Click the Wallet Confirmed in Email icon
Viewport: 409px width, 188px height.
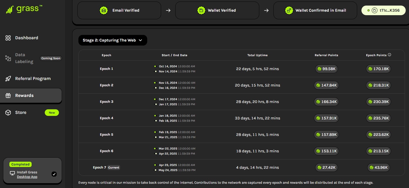pyautogui.click(x=289, y=10)
